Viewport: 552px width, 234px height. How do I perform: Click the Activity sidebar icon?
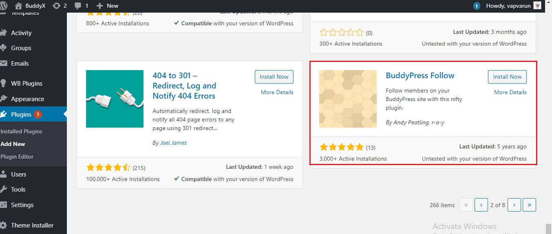tap(3, 33)
